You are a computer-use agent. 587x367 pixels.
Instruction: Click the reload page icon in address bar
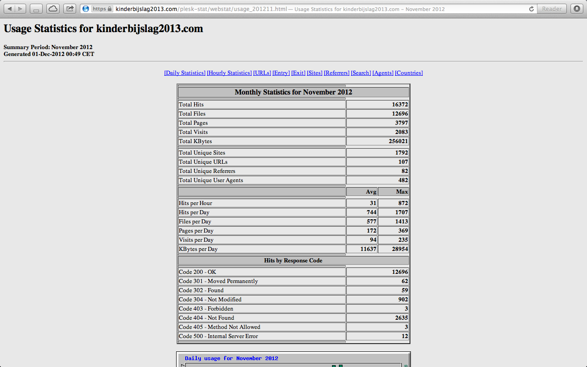tap(532, 9)
